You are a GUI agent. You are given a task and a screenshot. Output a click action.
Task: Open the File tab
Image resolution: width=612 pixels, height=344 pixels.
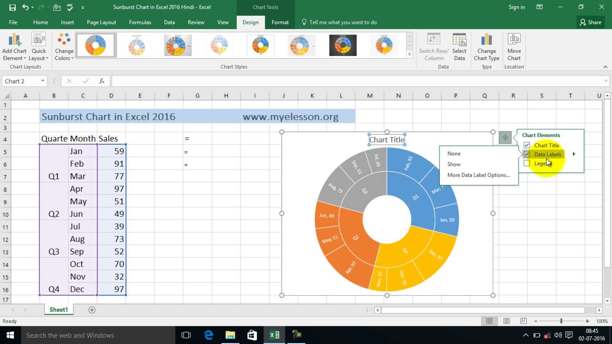[13, 22]
